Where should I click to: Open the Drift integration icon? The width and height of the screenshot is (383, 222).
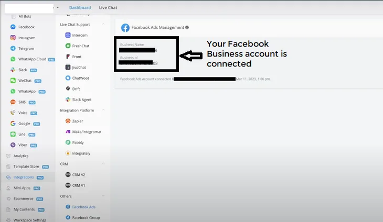(x=68, y=88)
